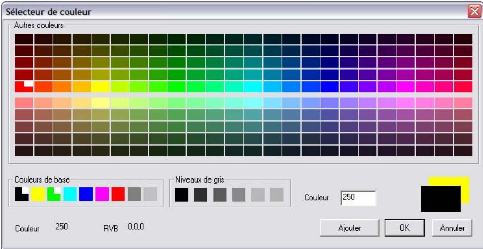
Task: Choose the top-right dark maroon swatch in Autres couleurs
Action: click(463, 39)
